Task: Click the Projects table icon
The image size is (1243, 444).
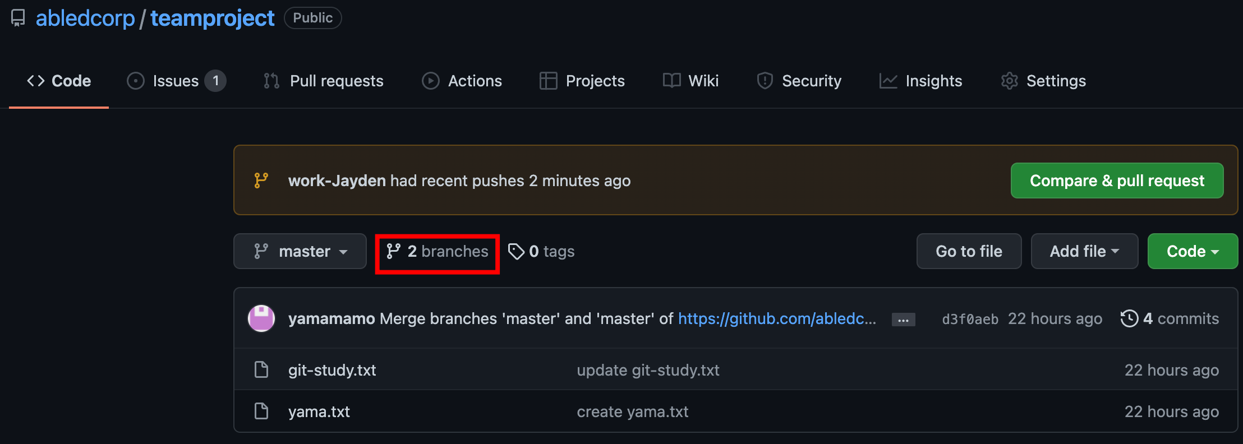Action: (x=548, y=81)
